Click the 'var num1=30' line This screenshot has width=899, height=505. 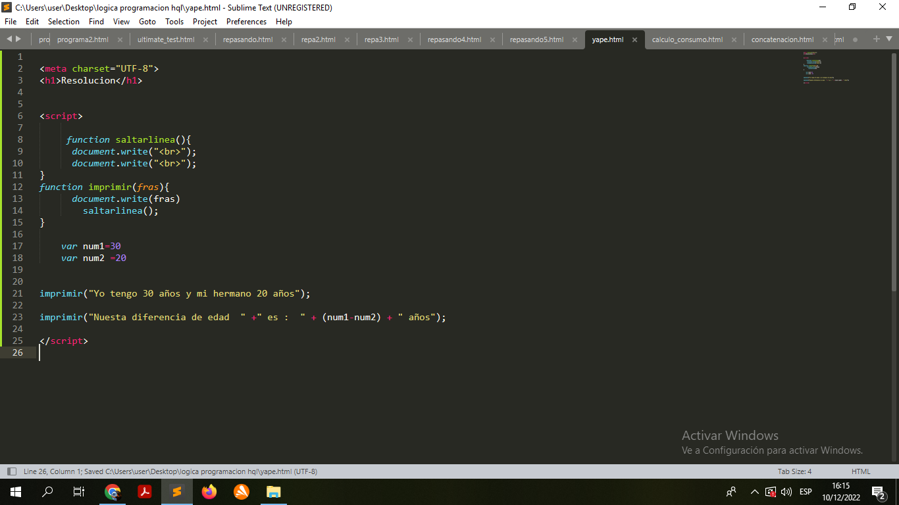[91, 246]
